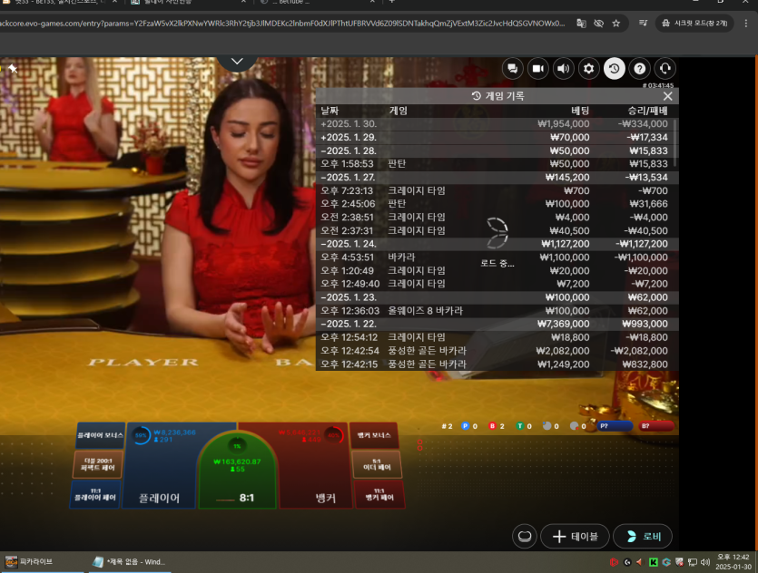Collapse the 2025. 1. 24. history group
The width and height of the screenshot is (758, 573).
[349, 244]
